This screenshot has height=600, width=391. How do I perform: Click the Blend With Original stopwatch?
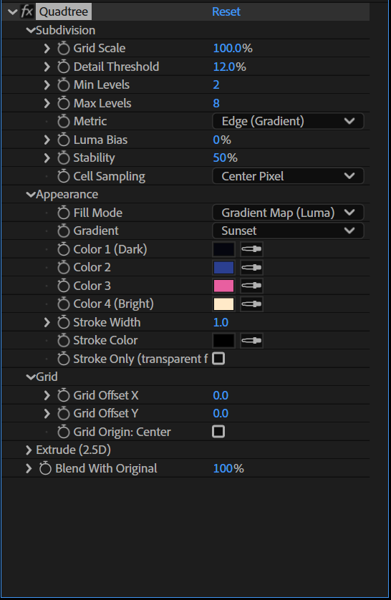coord(45,468)
